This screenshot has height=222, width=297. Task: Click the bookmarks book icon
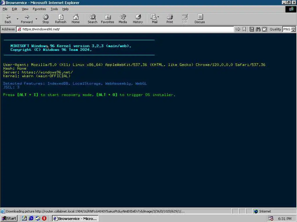coord(252,29)
